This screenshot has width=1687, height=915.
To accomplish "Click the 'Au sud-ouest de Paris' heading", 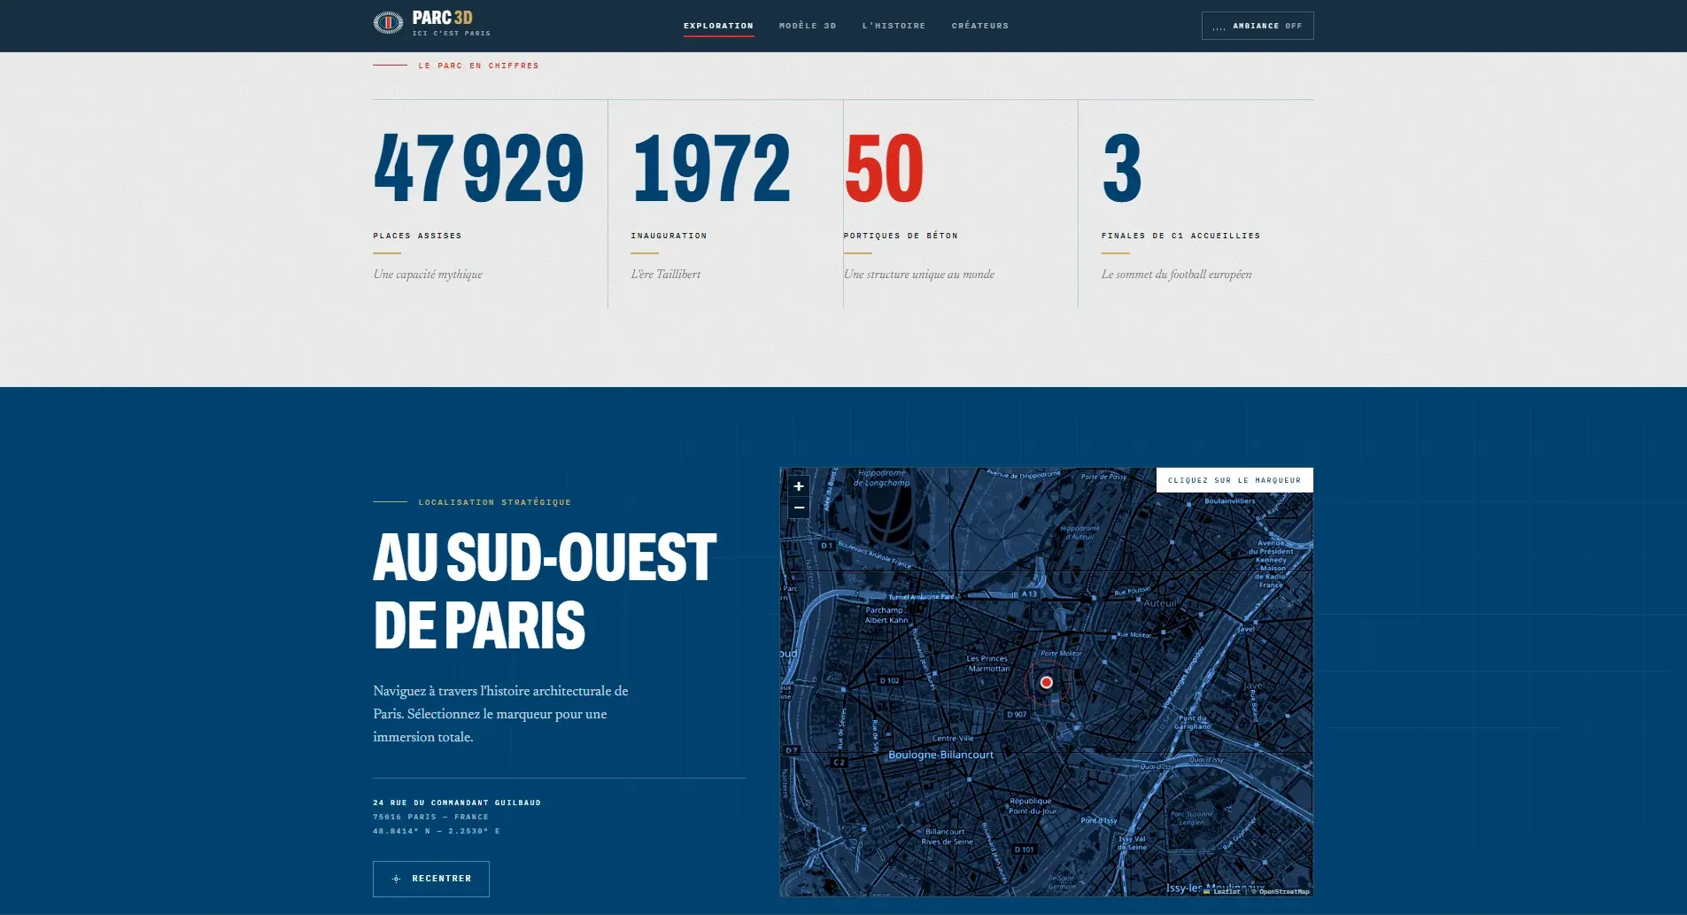I will tap(545, 591).
